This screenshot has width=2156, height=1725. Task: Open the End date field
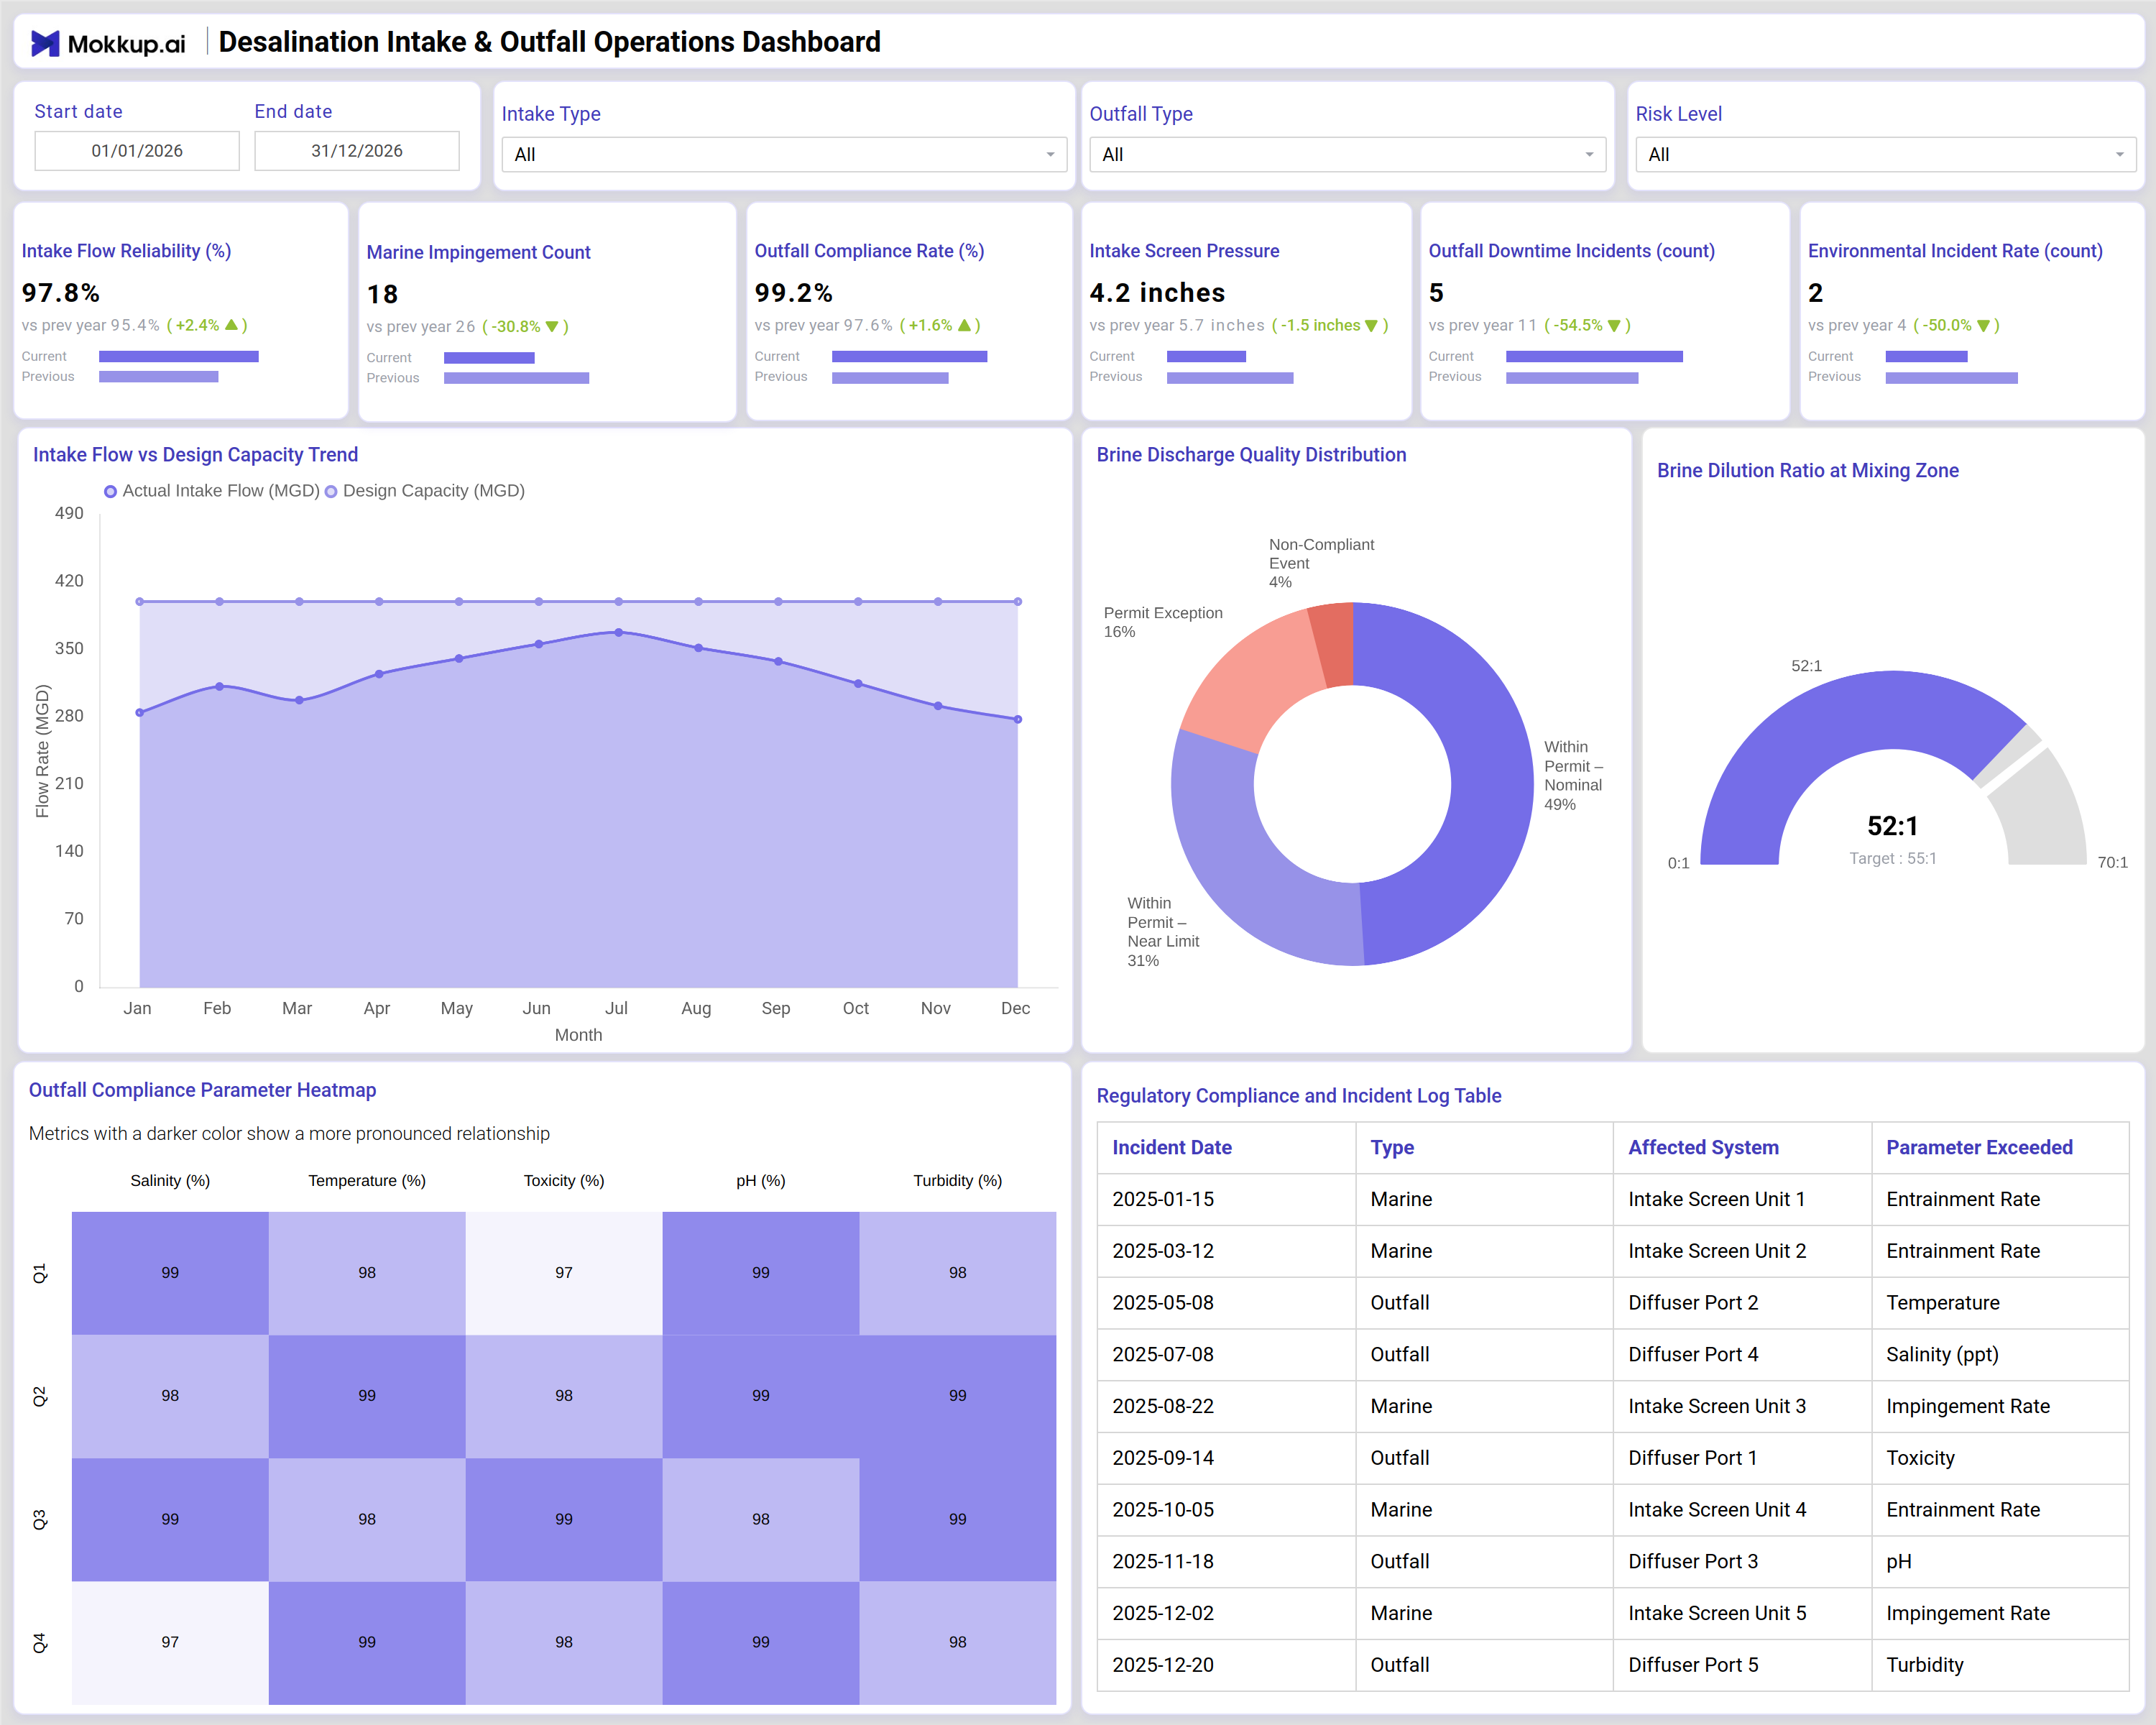tap(357, 151)
